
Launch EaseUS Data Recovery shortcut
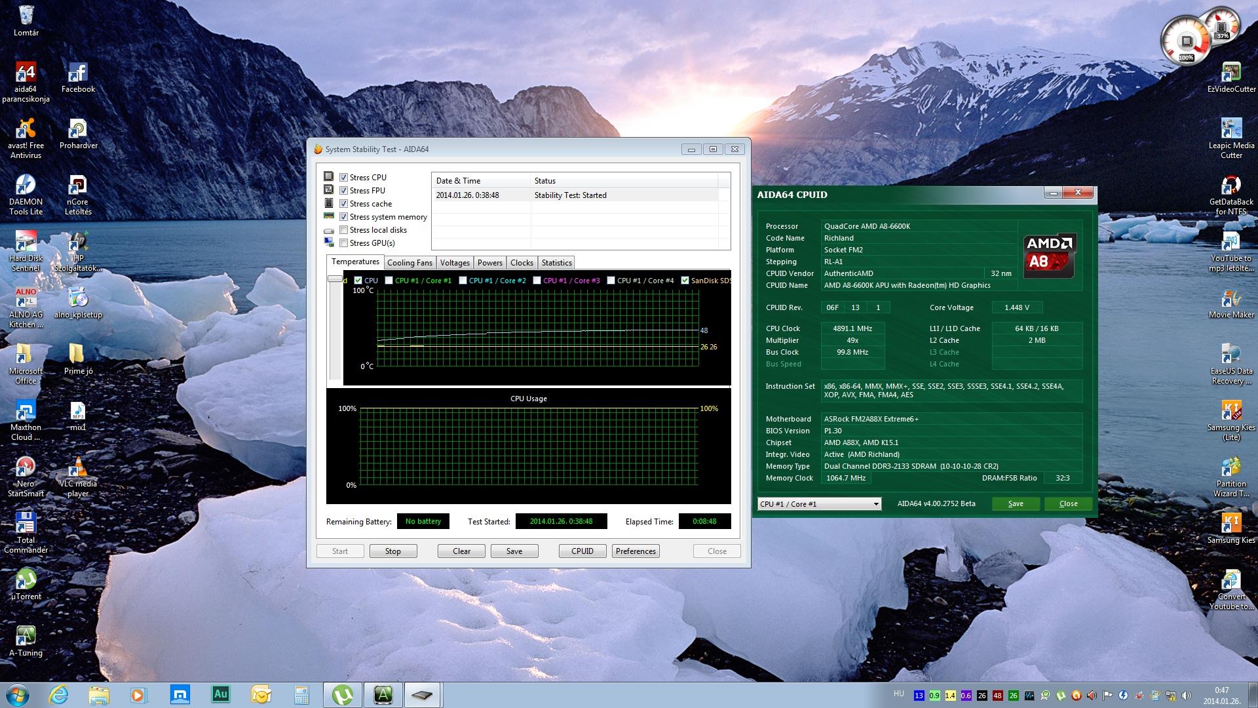(1231, 363)
